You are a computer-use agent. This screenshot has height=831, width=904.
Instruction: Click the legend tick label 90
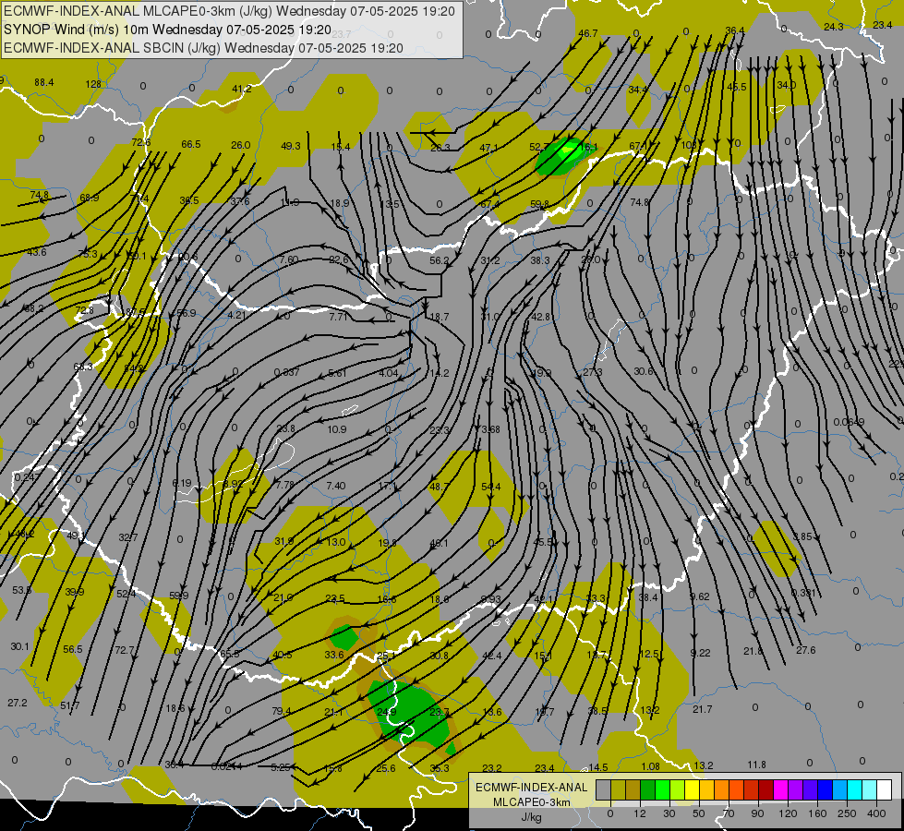(757, 813)
